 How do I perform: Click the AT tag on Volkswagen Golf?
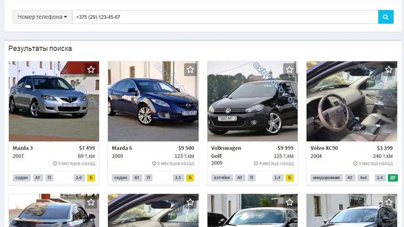click(x=240, y=178)
